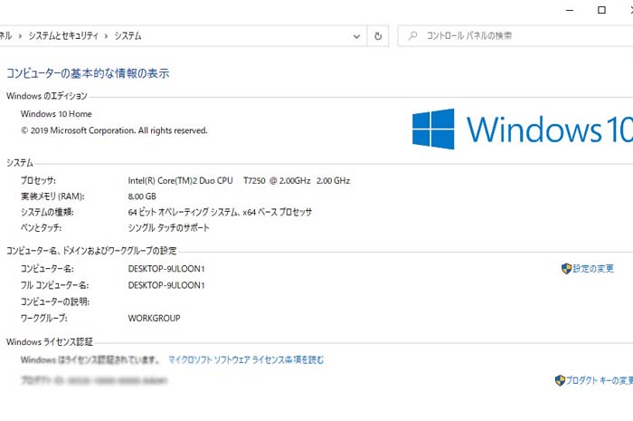The image size is (633, 421).
Task: Select the 8.00 GB RAM value
Action: [142, 196]
